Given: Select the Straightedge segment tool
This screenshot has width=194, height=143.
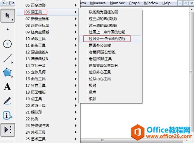Looking at the screenshot, I should (x=8, y=58).
